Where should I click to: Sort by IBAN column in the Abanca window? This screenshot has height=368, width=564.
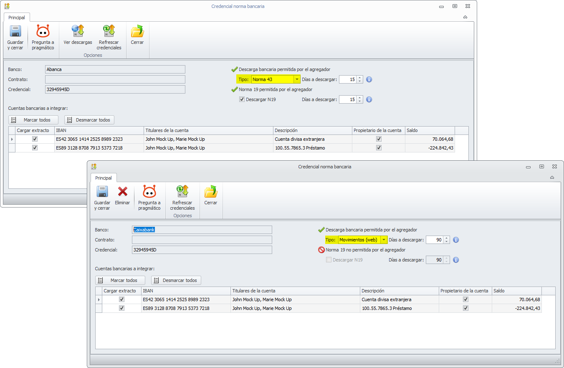coord(99,130)
